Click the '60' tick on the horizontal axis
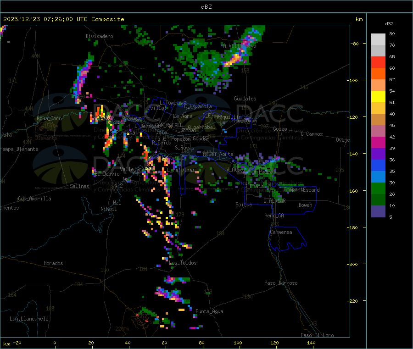Screen dimensions: 413x349 [x=164, y=343]
